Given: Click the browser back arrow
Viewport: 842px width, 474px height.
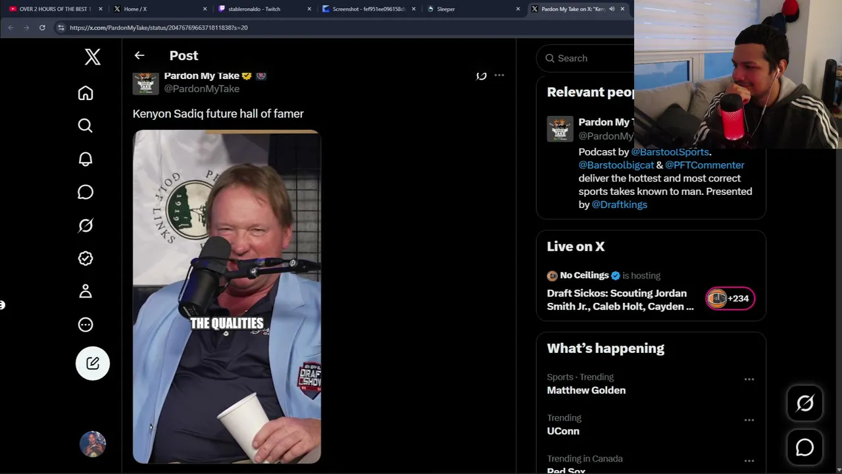Looking at the screenshot, I should pos(11,28).
